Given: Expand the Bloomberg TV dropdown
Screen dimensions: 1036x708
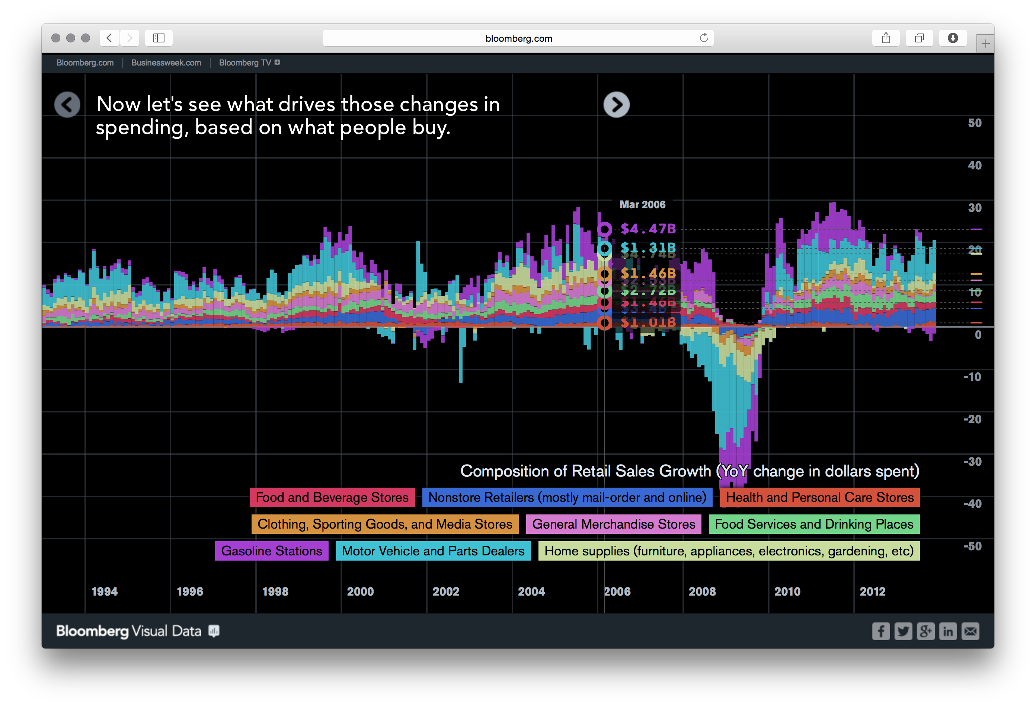Looking at the screenshot, I should pos(277,63).
